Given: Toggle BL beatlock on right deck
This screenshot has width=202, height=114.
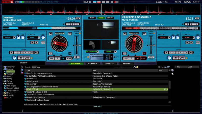Looking at the screenshot, I should [x=144, y=34].
